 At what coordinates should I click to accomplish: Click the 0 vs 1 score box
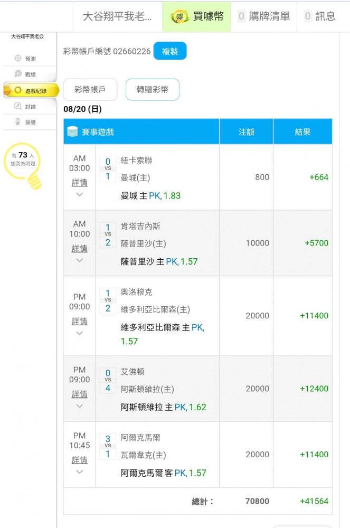click(108, 169)
